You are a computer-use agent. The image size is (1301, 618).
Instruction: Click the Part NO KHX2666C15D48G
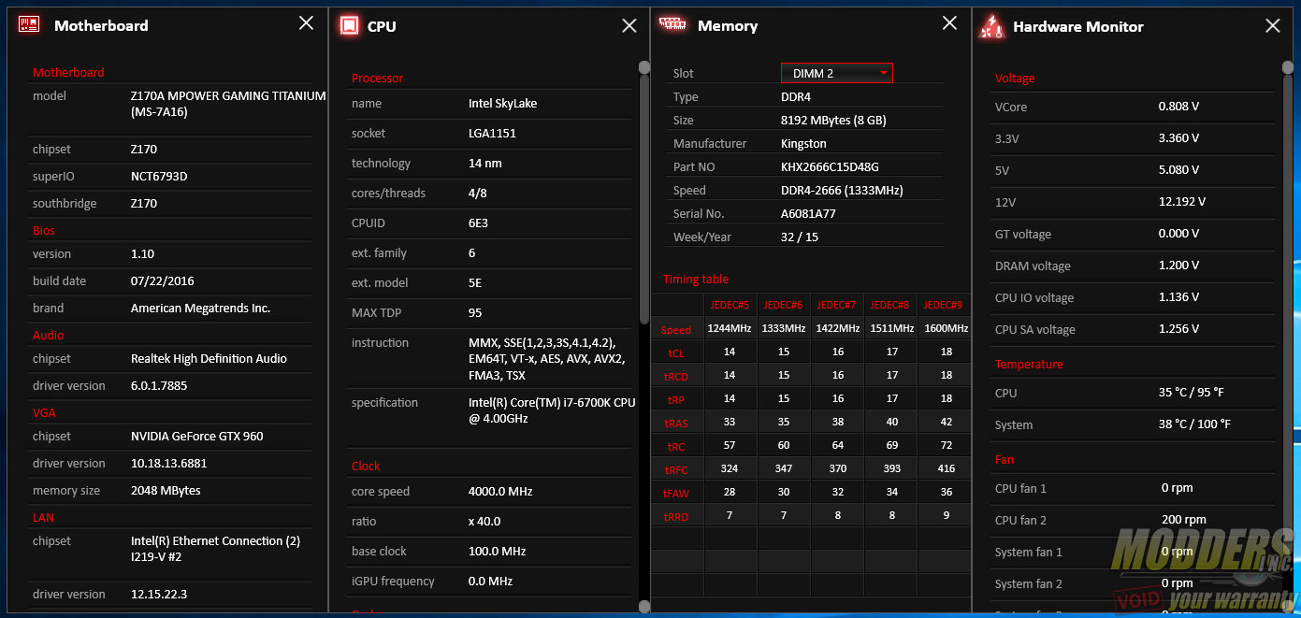tap(830, 166)
